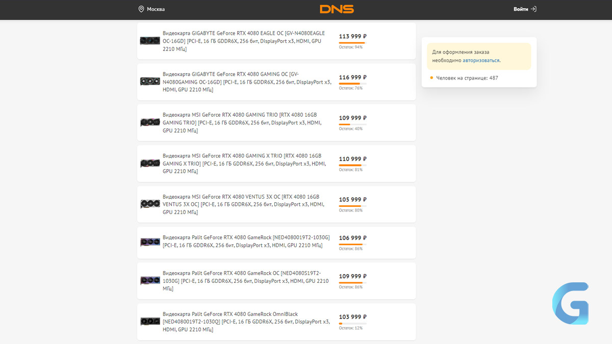The height and width of the screenshot is (344, 612).
Task: Open the MSI GAMING TRIO [RTX 4080 16GB GAMING TRIO] title
Action: coord(242,122)
